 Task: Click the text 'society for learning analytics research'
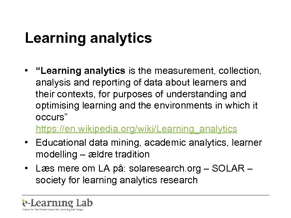(x=116, y=180)
